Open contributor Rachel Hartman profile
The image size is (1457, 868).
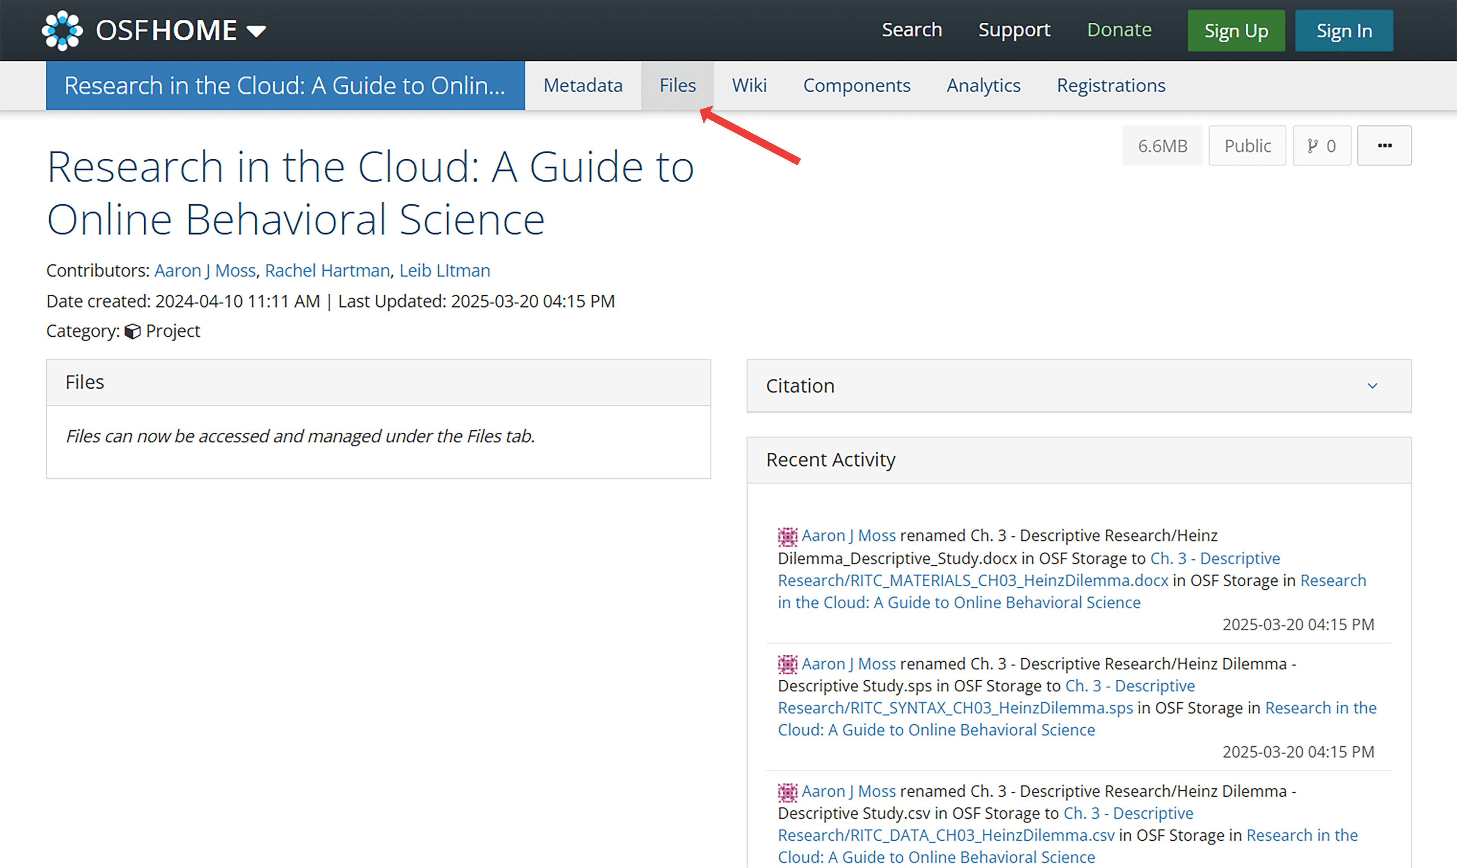pyautogui.click(x=327, y=270)
